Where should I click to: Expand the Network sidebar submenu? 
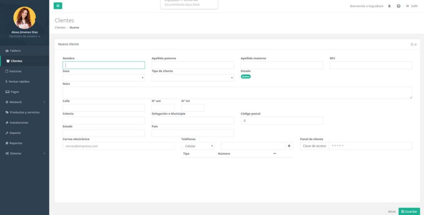(24, 102)
